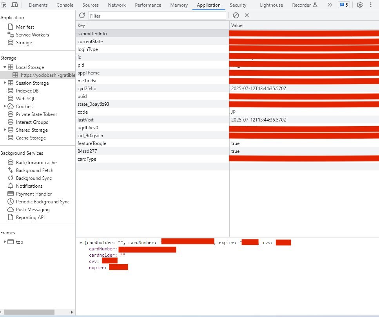Viewport: 379px width, 317px height.
Task: Expand the Cookies node
Action: (5, 106)
